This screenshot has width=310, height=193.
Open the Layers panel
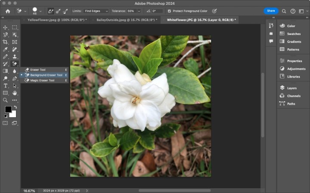tap(293, 88)
